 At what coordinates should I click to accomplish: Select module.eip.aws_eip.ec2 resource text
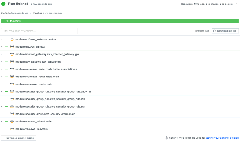tap(30, 47)
